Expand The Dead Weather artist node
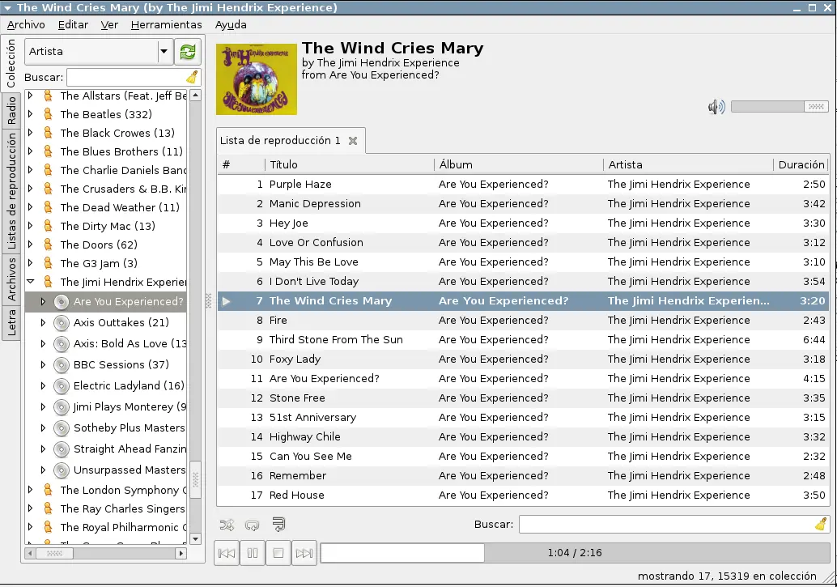The height and width of the screenshot is (587, 837). point(31,206)
